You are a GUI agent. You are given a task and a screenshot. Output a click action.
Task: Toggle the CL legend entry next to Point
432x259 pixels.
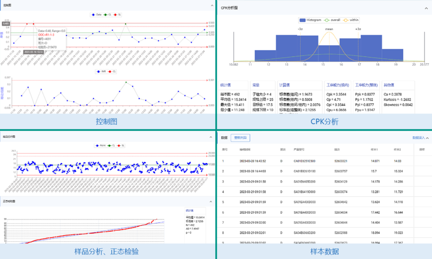pyautogui.click(x=111, y=146)
